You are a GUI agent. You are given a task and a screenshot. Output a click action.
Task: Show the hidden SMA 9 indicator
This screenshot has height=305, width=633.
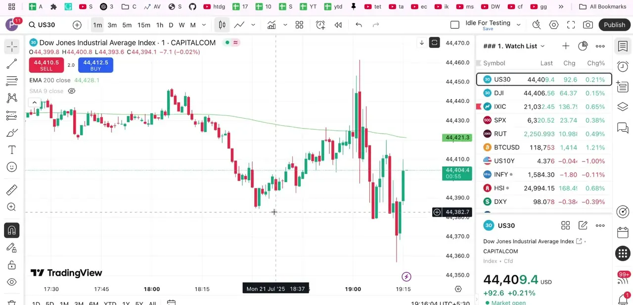click(72, 91)
